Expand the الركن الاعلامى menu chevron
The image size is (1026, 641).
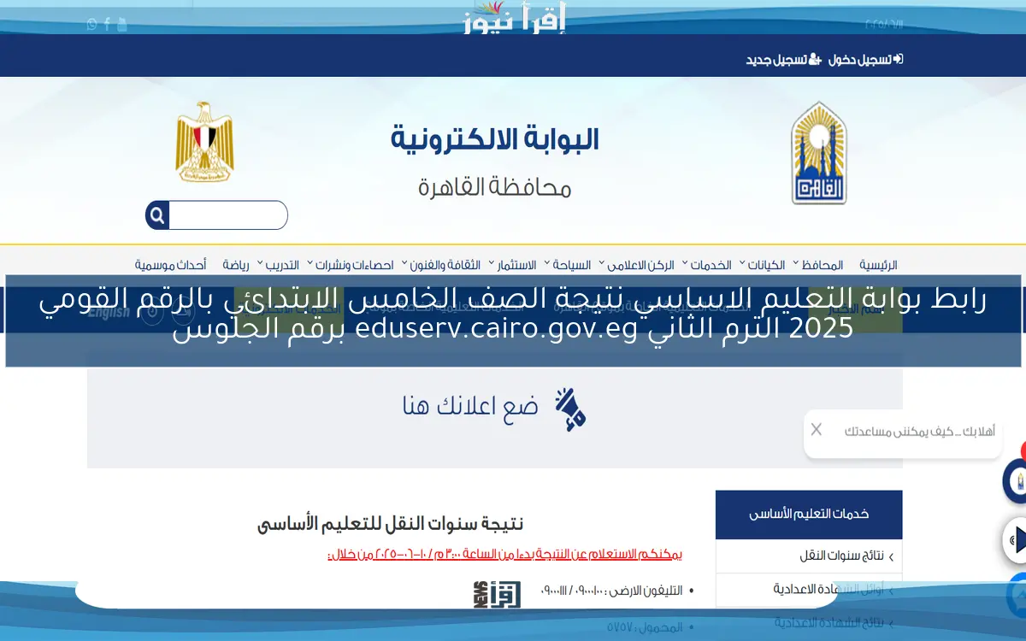click(601, 263)
